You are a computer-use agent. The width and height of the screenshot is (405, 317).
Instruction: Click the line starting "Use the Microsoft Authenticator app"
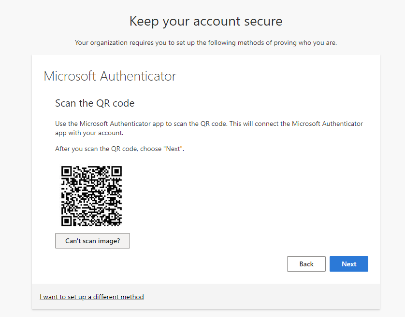click(x=209, y=124)
